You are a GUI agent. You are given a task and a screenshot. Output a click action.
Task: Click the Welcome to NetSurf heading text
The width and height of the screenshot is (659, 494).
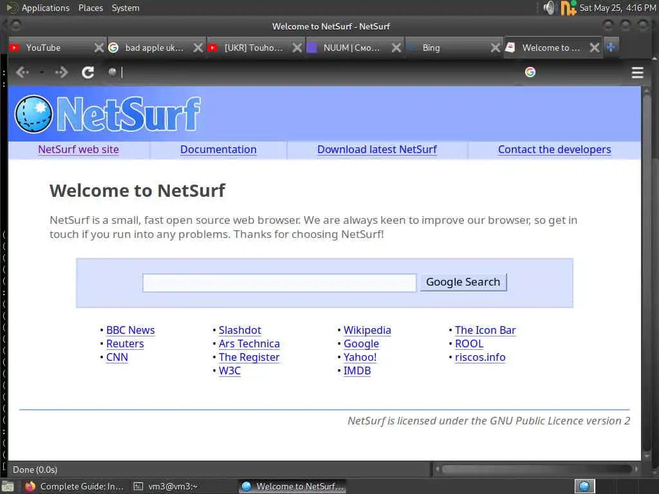pyautogui.click(x=138, y=190)
